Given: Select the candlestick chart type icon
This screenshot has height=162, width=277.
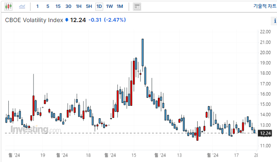Looking at the screenshot, I should [x=8, y=7].
